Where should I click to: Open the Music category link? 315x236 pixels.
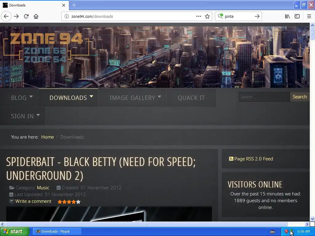pos(43,188)
